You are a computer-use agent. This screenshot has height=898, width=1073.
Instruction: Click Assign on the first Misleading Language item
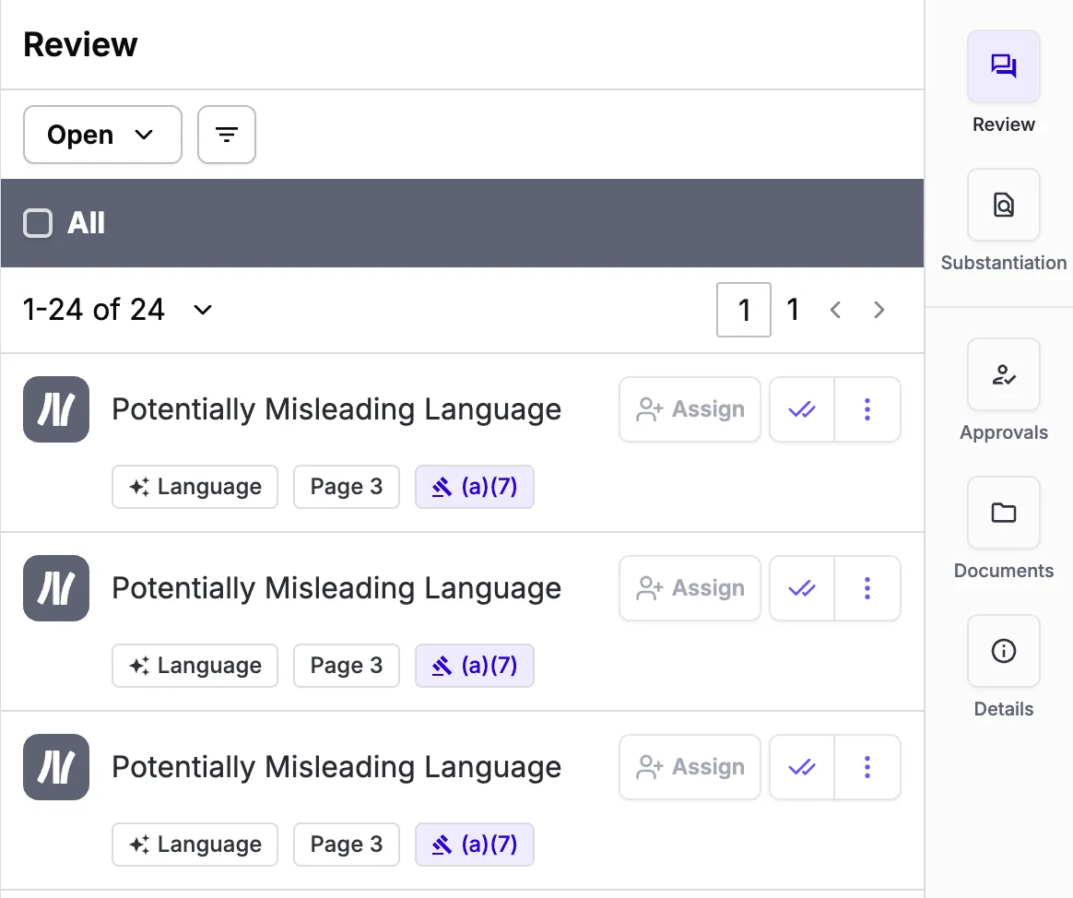click(x=690, y=409)
